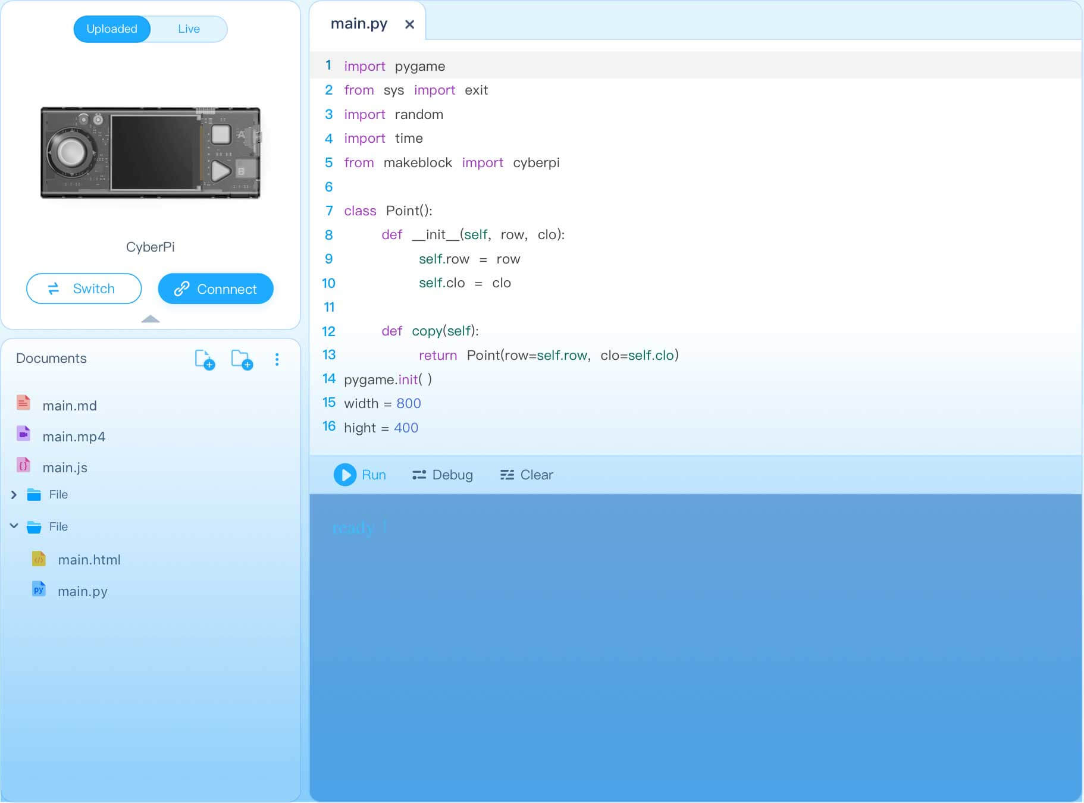Viewport: 1084px width, 803px height.
Task: Click the open File folder icon
Action: [x=34, y=527]
